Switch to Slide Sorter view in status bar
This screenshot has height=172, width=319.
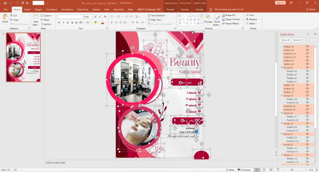tap(264, 170)
